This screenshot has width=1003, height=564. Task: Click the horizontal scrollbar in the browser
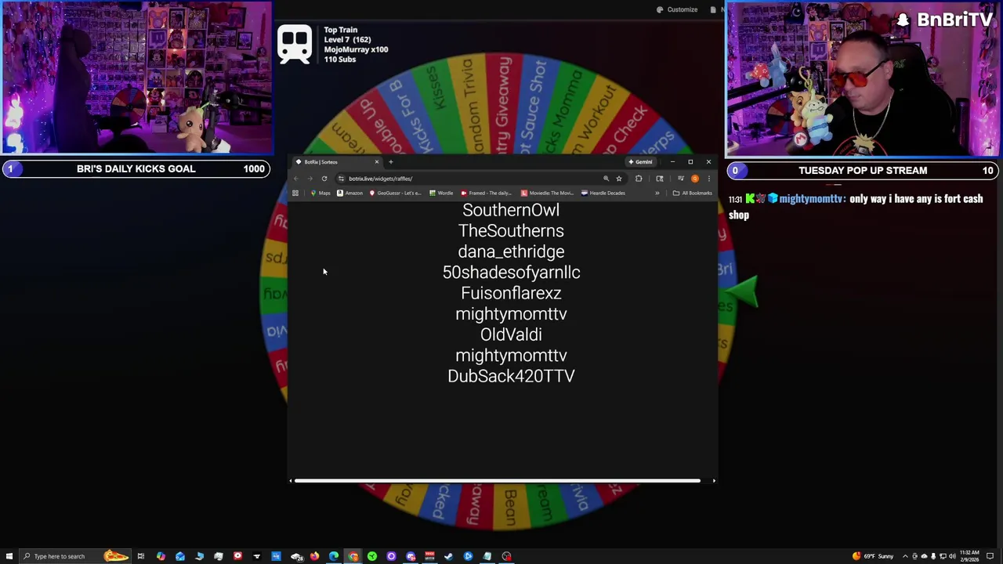click(x=497, y=481)
